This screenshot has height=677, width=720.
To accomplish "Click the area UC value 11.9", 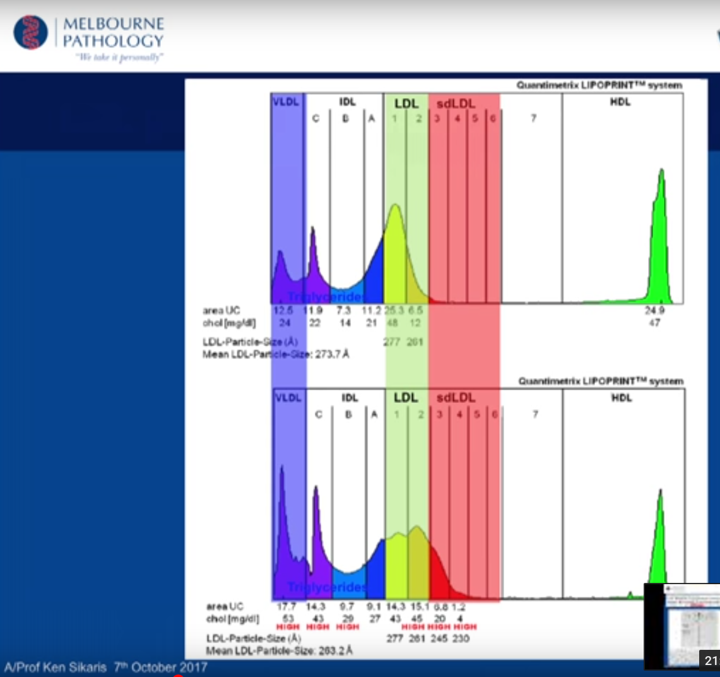I will coord(313,311).
